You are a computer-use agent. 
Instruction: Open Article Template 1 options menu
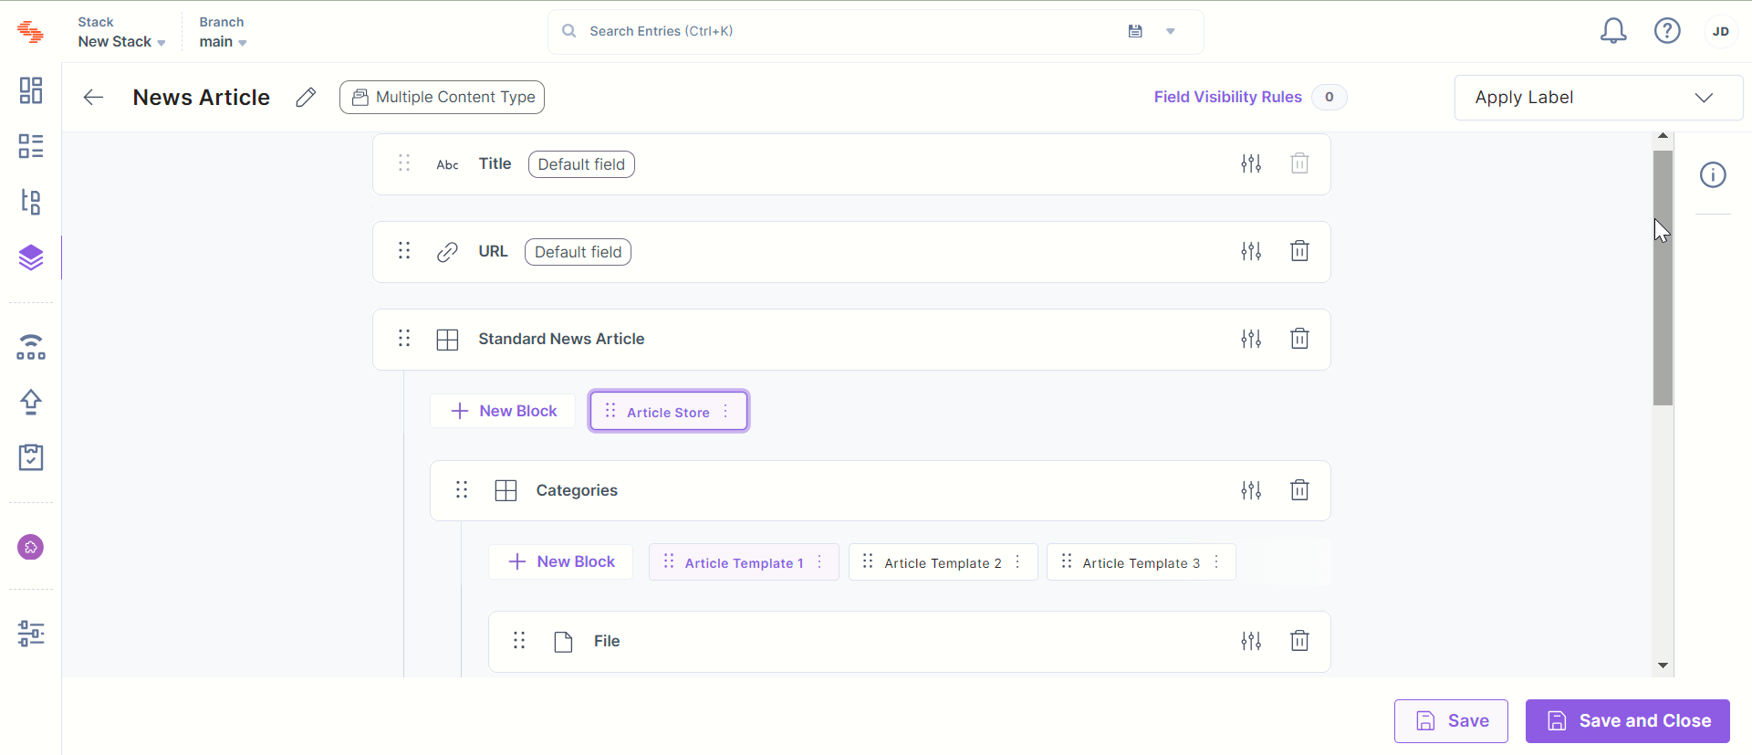[x=820, y=562]
